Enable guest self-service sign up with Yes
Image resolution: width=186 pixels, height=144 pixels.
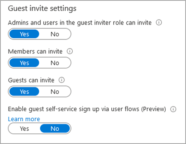(x=24, y=129)
